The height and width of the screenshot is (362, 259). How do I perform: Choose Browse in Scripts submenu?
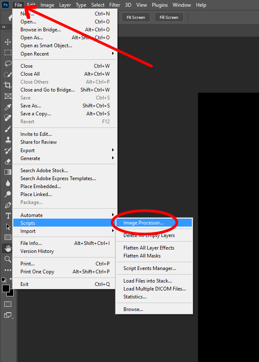tap(154, 309)
